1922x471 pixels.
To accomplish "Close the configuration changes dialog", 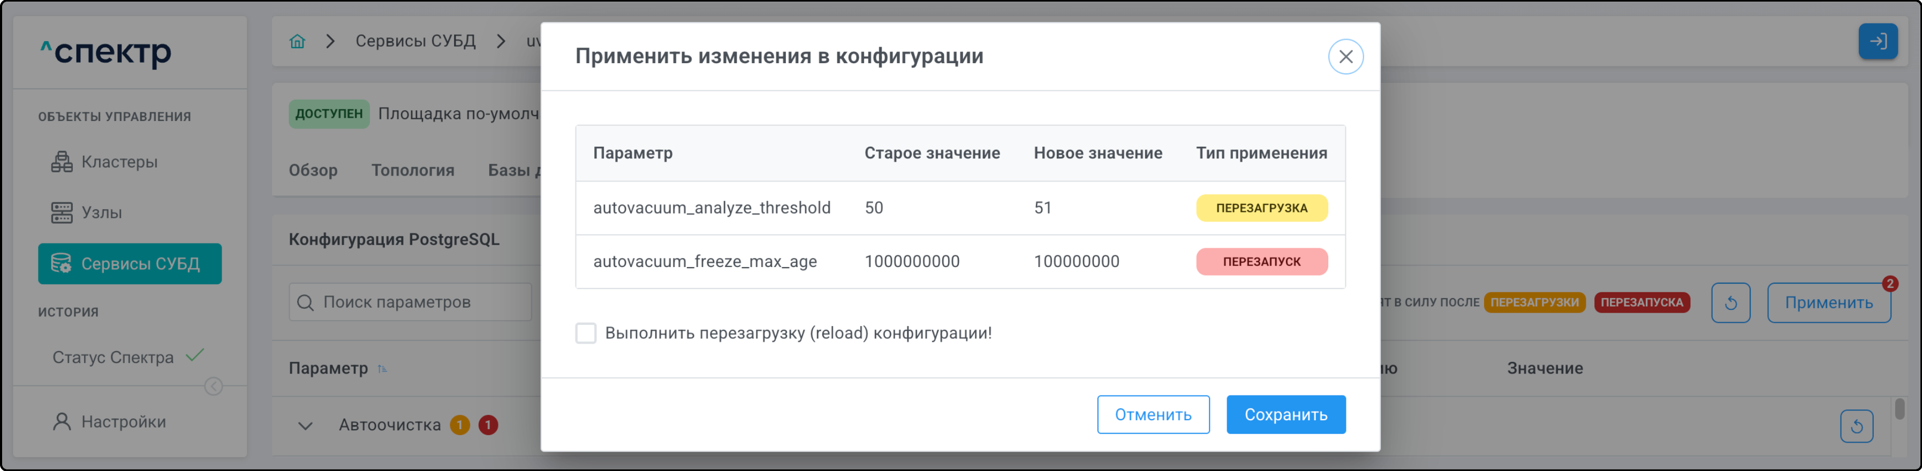I will click(1344, 57).
